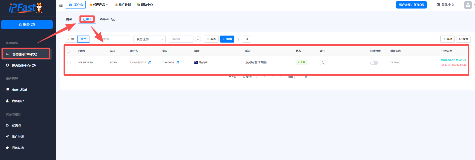Toggle the auto-renew switch for 203.97.15.29
The image size is (475, 160).
coord(374,63)
